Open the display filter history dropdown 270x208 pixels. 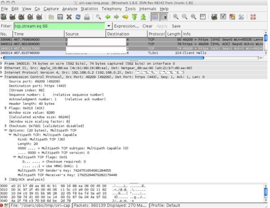[x=109, y=26]
